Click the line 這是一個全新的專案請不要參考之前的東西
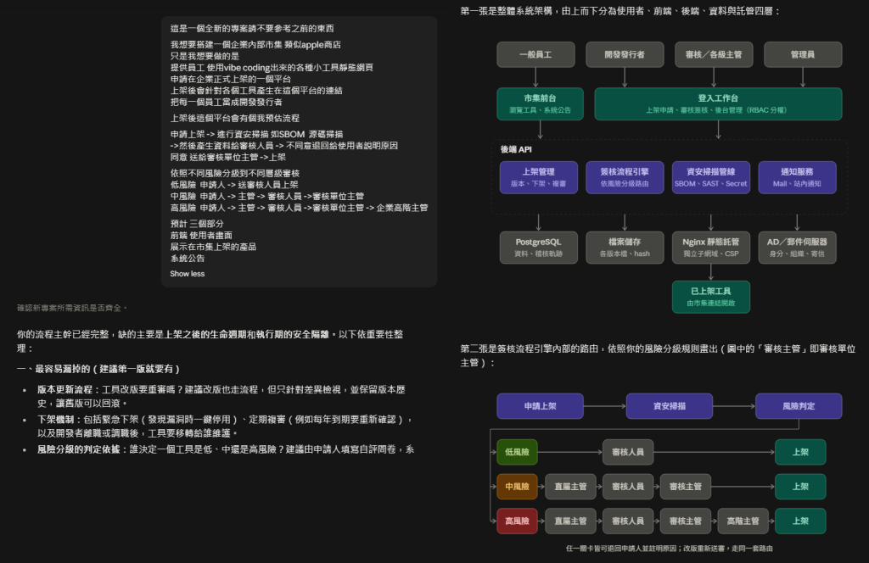 [252, 28]
